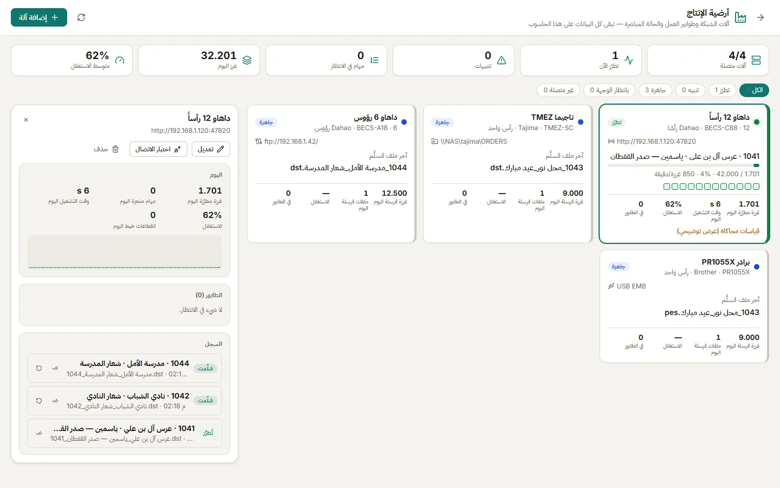Click the 12.500 stitches value on the داهاو 6 رؤوس card

(394, 193)
